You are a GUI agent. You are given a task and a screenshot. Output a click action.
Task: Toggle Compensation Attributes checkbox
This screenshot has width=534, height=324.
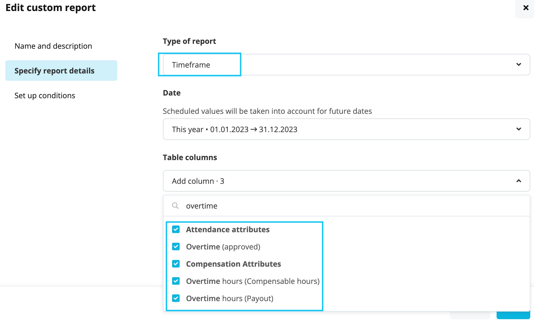176,264
